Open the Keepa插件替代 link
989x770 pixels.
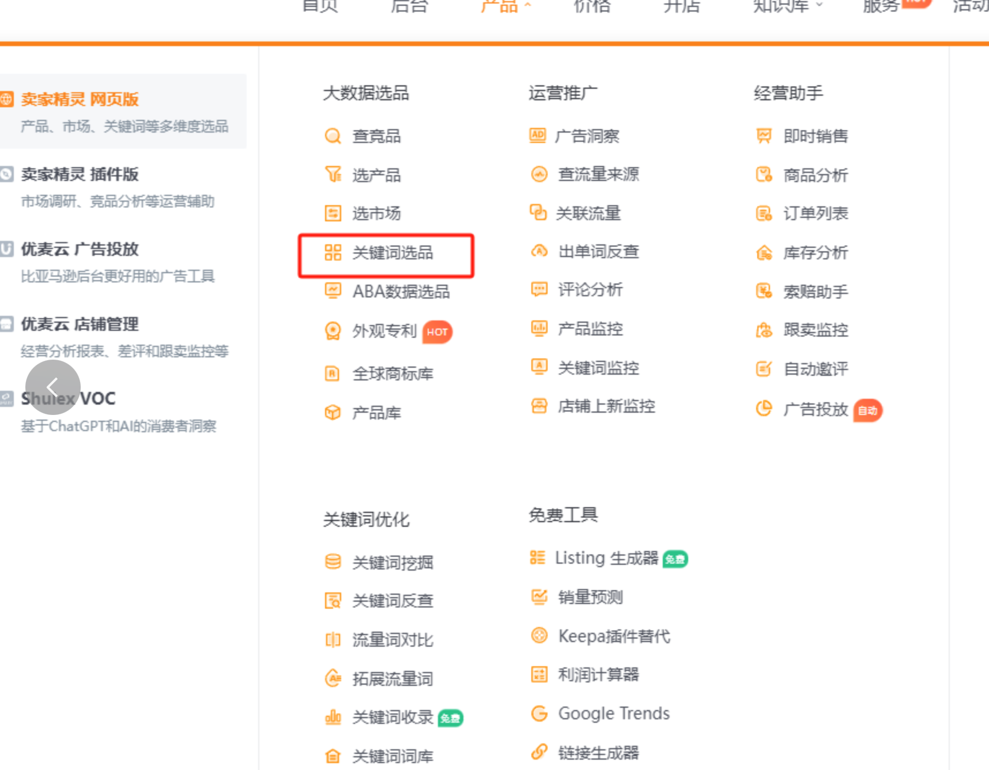[614, 636]
